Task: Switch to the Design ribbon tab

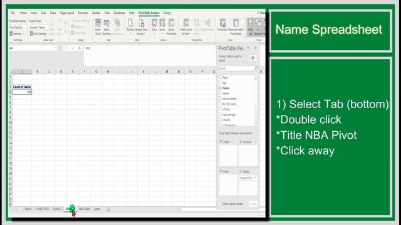Action: pyautogui.click(x=167, y=12)
